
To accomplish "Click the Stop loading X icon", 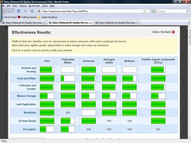I will pos(25,11).
